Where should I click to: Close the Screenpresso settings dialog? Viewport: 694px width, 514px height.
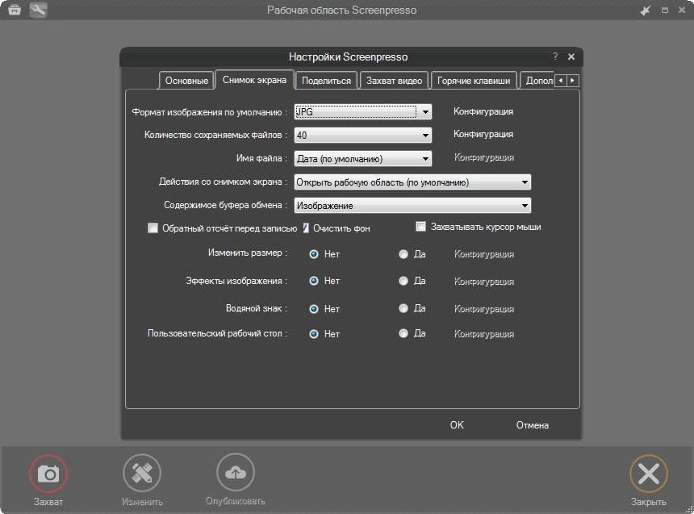click(x=571, y=56)
